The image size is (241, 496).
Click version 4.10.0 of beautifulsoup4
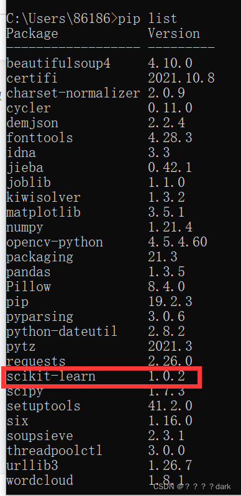tap(170, 63)
